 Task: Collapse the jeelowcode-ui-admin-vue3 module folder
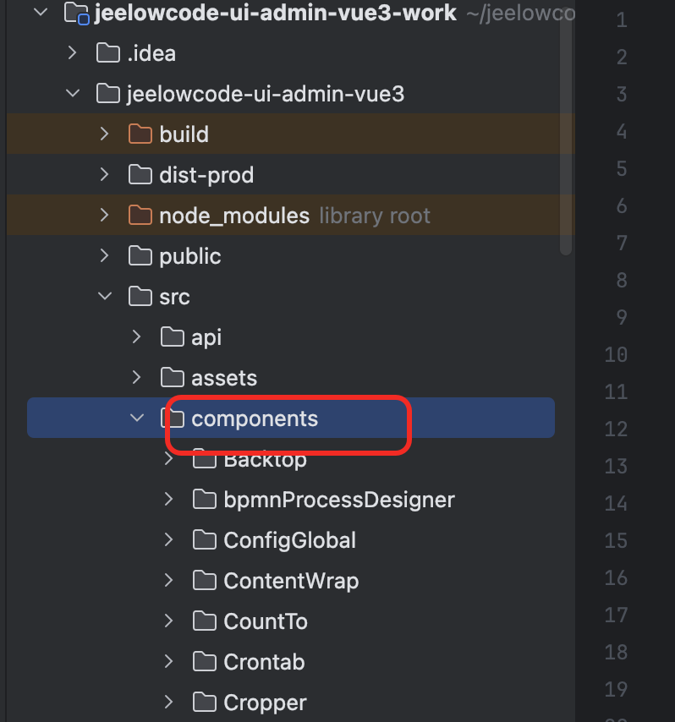tap(72, 94)
